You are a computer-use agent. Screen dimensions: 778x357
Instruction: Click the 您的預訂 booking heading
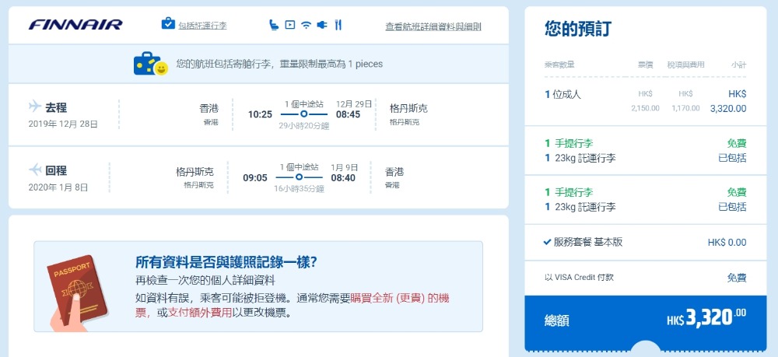pos(577,29)
